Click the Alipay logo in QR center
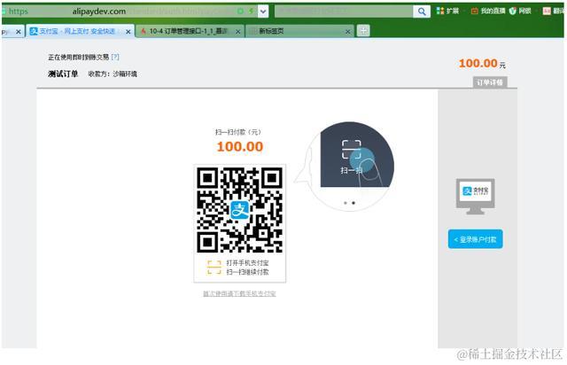 coord(240,210)
